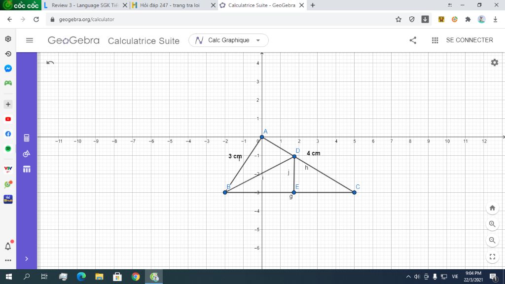The width and height of the screenshot is (505, 284).
Task: Close the Hỏi đáp 247 tab
Action: (x=213, y=5)
